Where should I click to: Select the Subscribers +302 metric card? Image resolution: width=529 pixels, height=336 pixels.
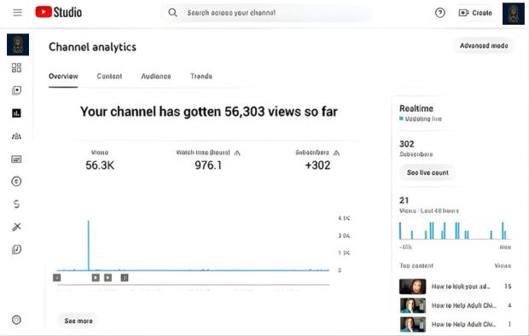click(x=317, y=160)
